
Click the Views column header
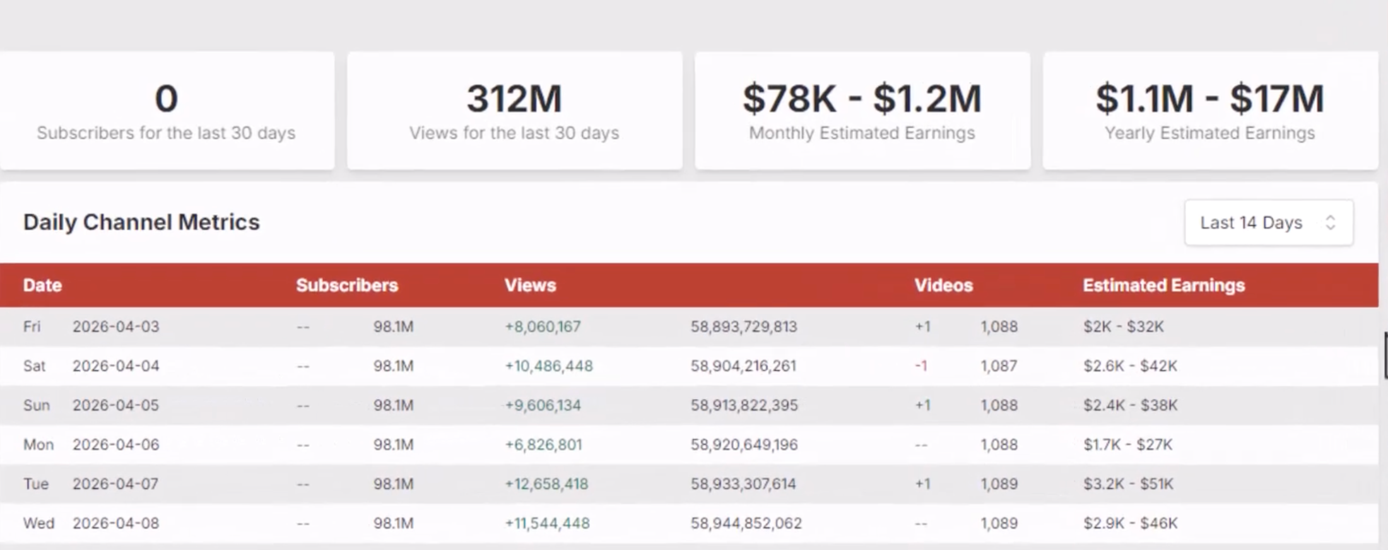pos(530,286)
